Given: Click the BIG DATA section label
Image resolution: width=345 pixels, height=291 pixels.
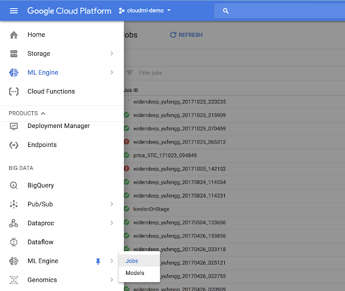Looking at the screenshot, I should click(21, 168).
